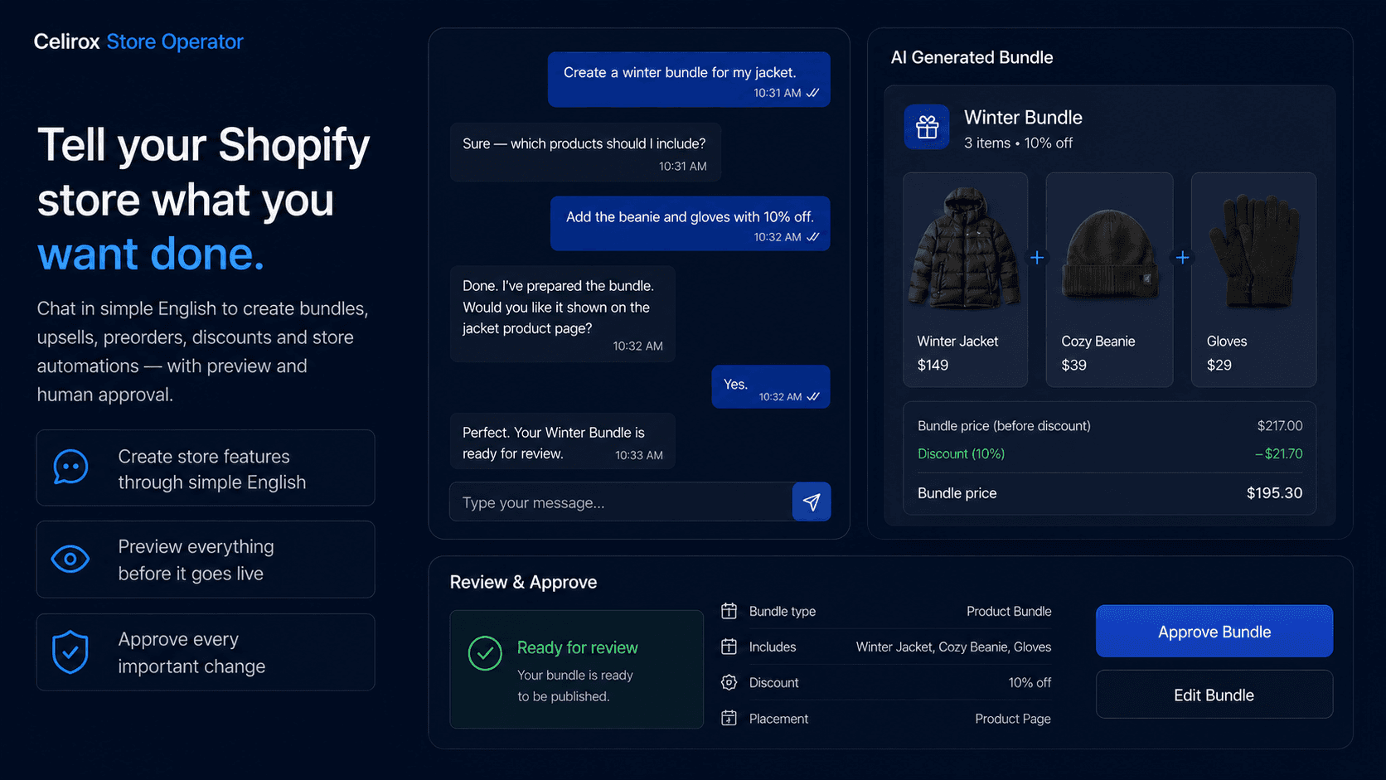Viewport: 1386px width, 780px height.
Task: Click the icon next to Bundle type
Action: 729,611
